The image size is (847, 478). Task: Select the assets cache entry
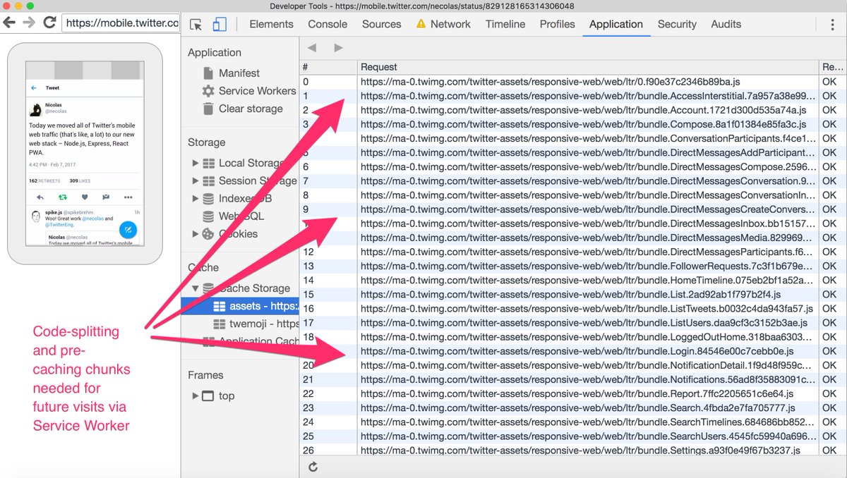[240, 306]
